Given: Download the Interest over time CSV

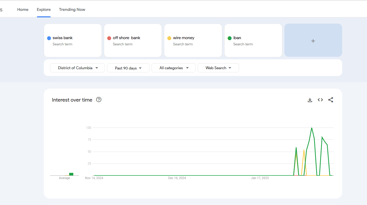Looking at the screenshot, I should [310, 100].
